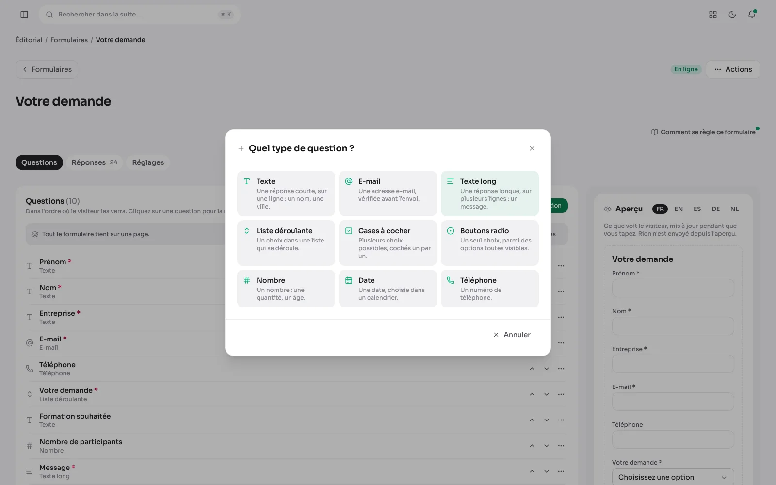Switch to the Réponses tab
The width and height of the screenshot is (776, 485).
click(95, 162)
